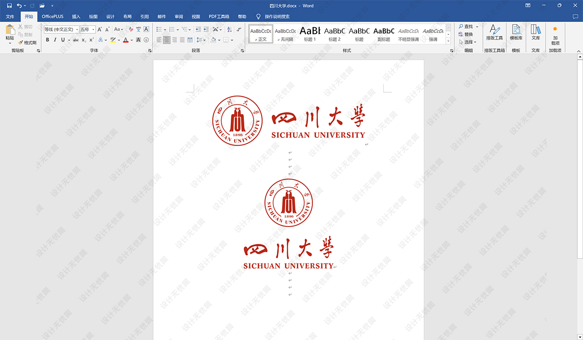
Task: Expand the numbered list dropdown arrow
Action: 178,30
